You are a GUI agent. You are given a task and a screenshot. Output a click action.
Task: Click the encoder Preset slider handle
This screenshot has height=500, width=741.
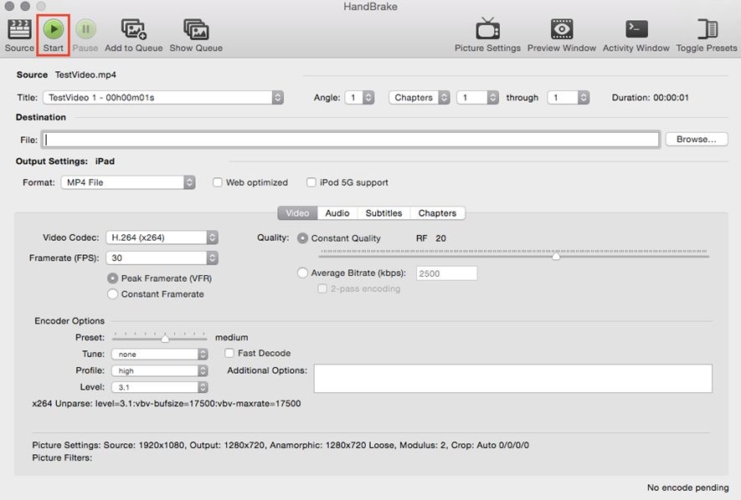[x=165, y=338]
